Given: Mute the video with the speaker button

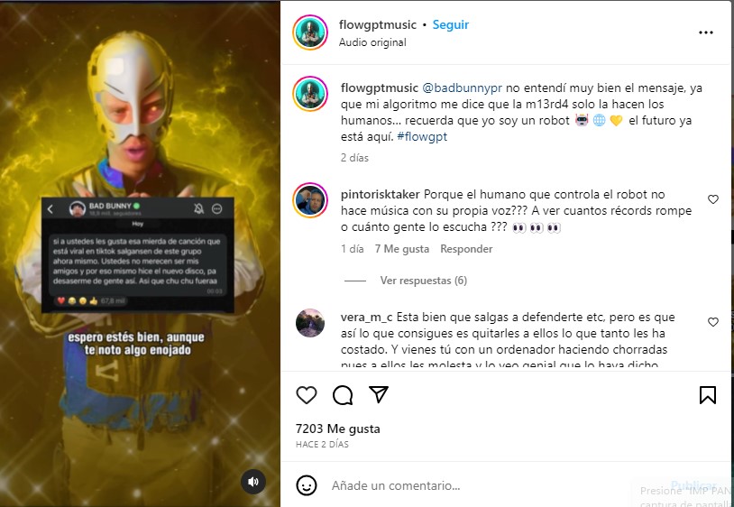Looking at the screenshot, I should [253, 482].
